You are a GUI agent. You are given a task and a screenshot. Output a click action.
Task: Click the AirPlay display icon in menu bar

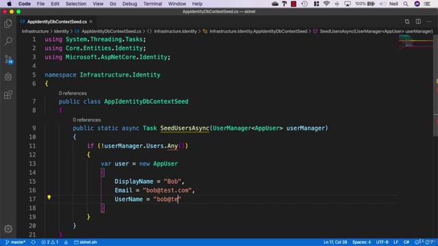coord(348,3)
